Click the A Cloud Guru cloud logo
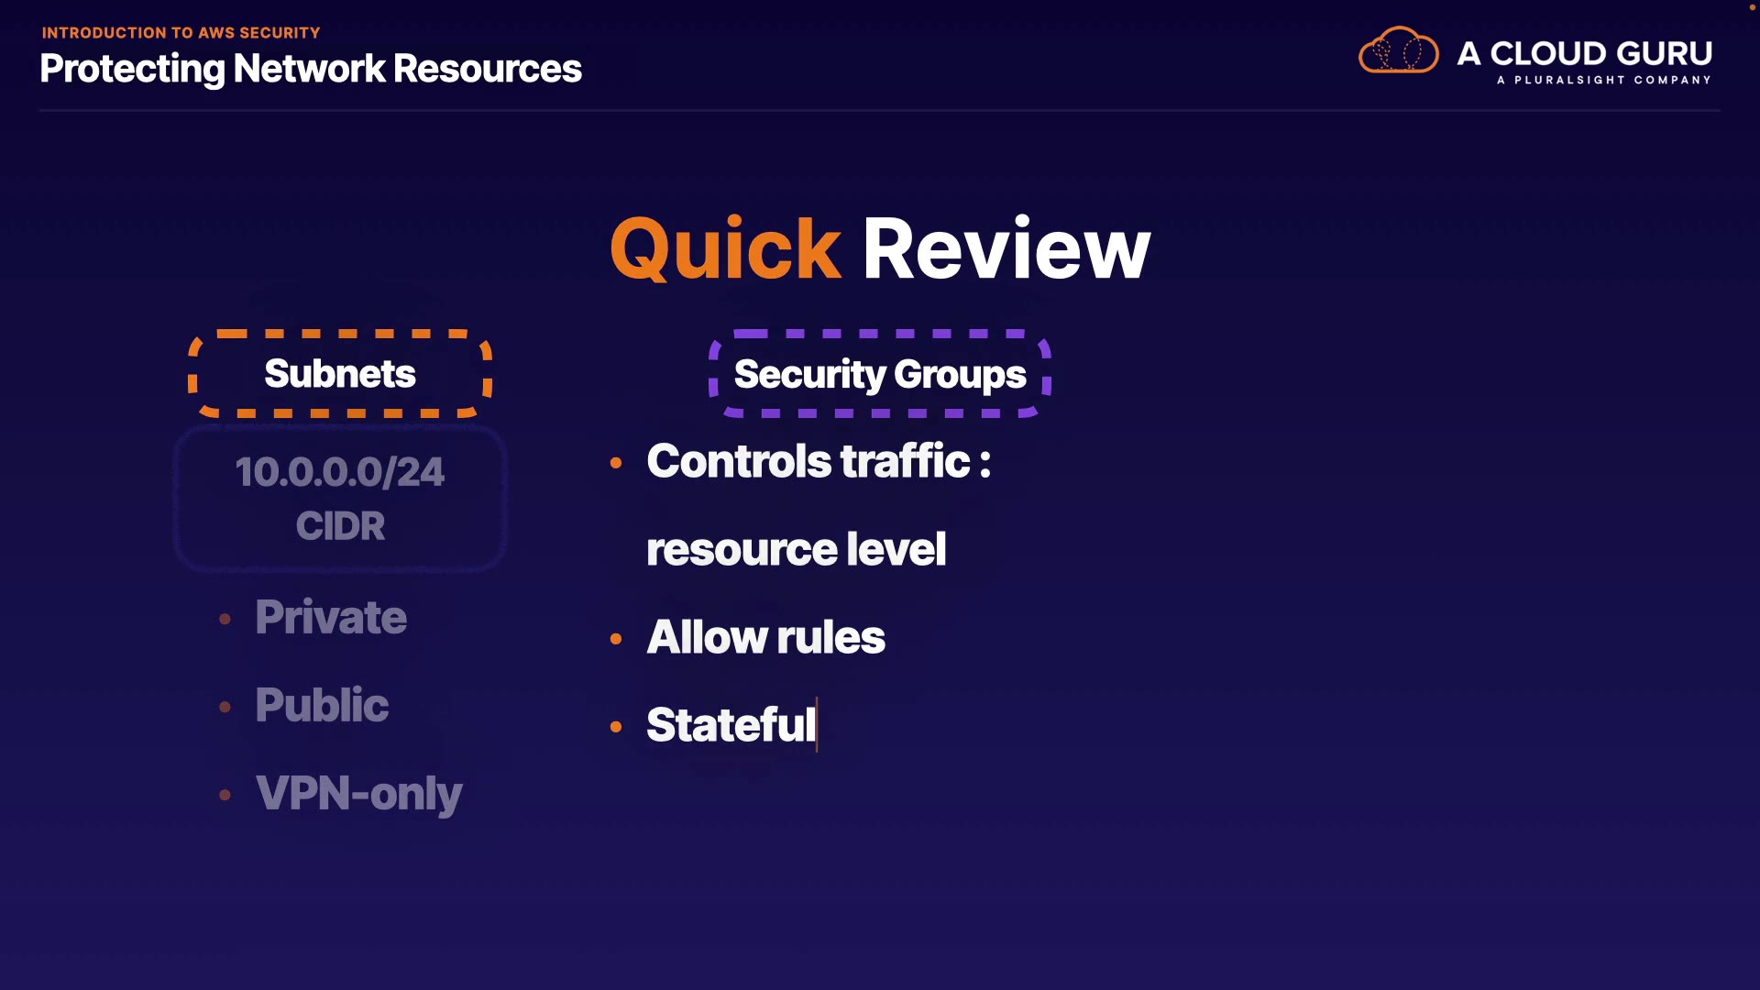Screen dimensions: 1760x990 point(1398,50)
